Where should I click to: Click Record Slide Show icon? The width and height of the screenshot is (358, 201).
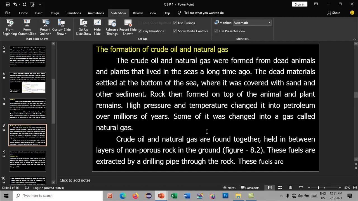[128, 23]
